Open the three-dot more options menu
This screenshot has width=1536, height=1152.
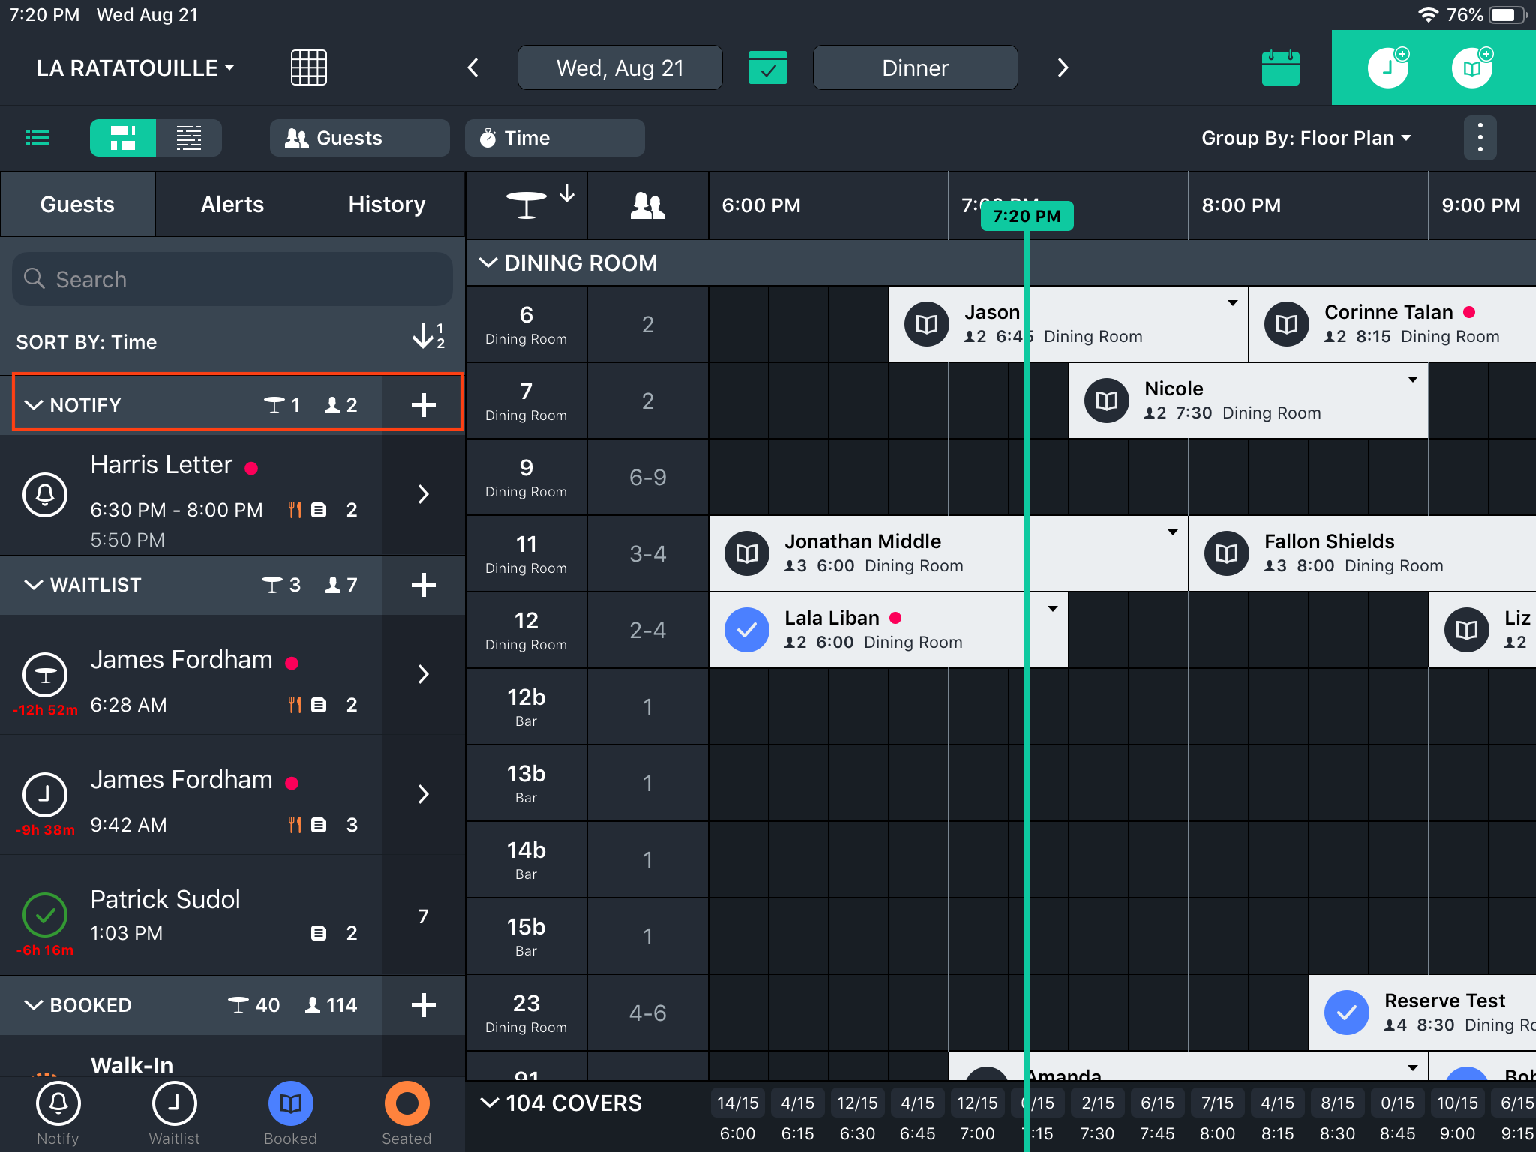point(1480,138)
